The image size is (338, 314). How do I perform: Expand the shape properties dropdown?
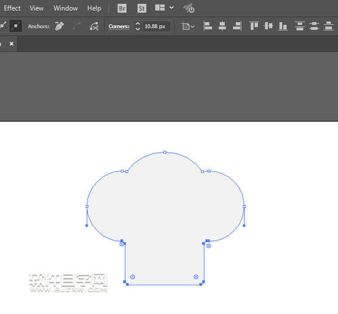pyautogui.click(x=188, y=26)
